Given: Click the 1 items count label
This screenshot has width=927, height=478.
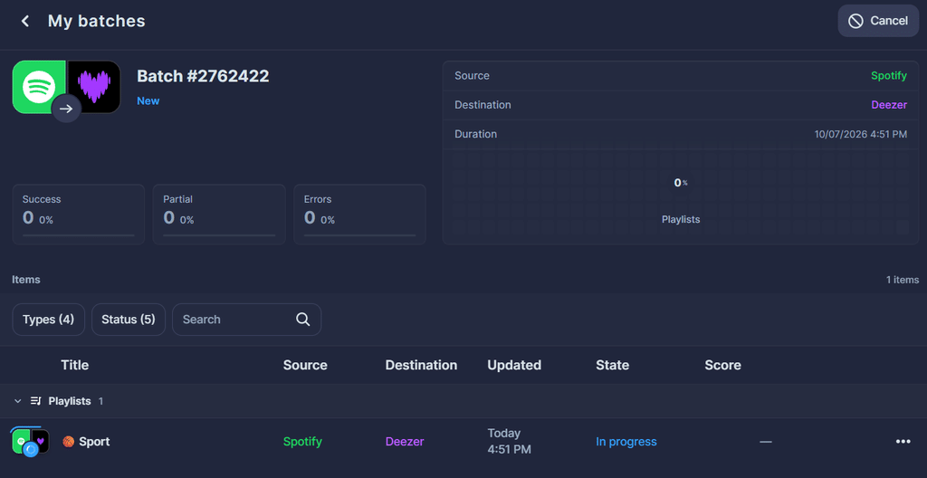Looking at the screenshot, I should 903,280.
